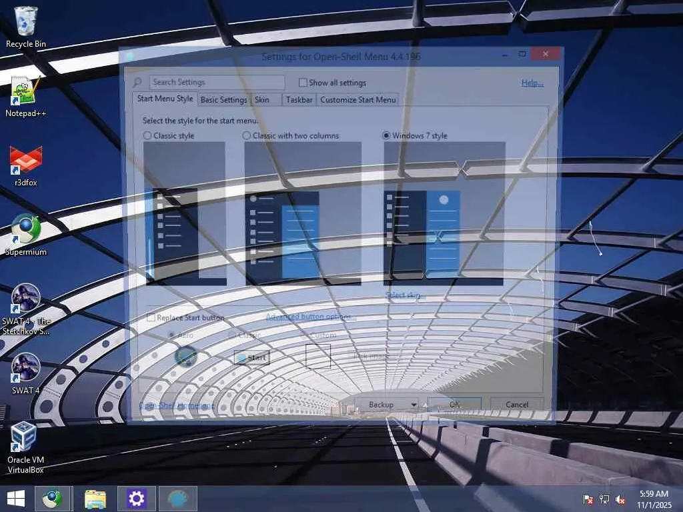Select the Oracle VM VirtualBox shortcut
Viewport: 683px width, 512px height.
point(26,447)
